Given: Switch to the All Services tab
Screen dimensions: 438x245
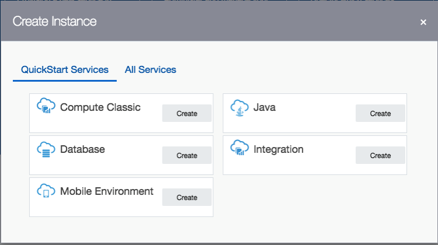Looking at the screenshot, I should [x=151, y=70].
